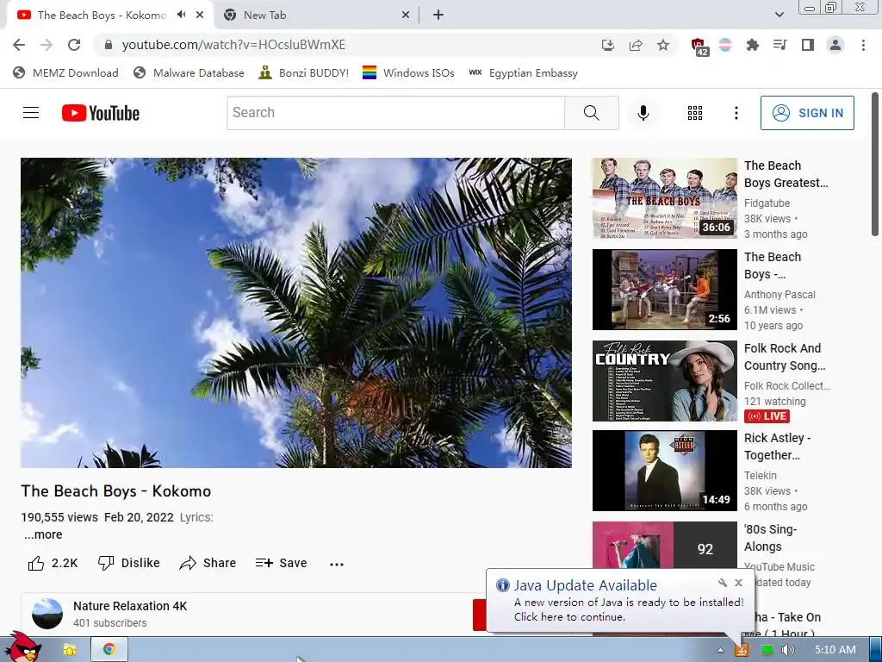
Task: Open Java Update tray icon
Action: coord(742,650)
